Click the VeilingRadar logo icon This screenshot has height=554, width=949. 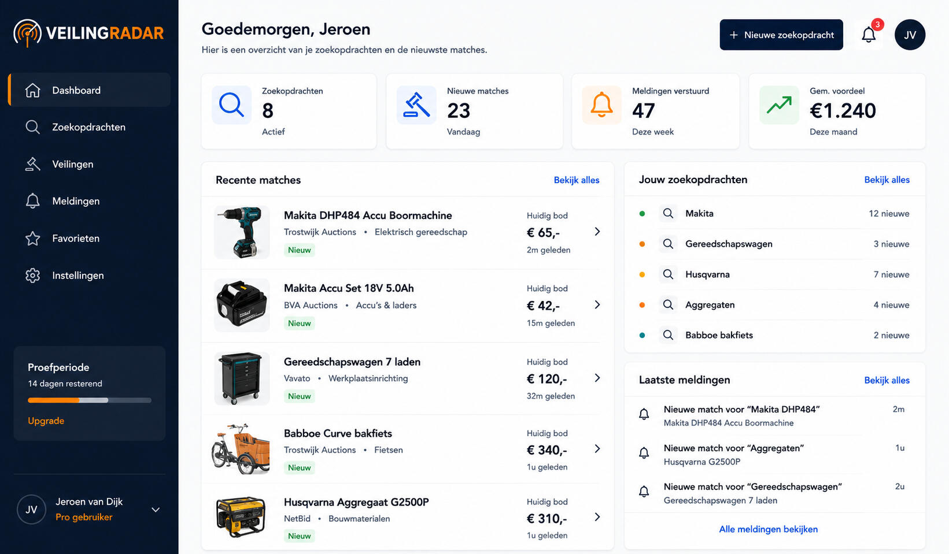click(27, 33)
